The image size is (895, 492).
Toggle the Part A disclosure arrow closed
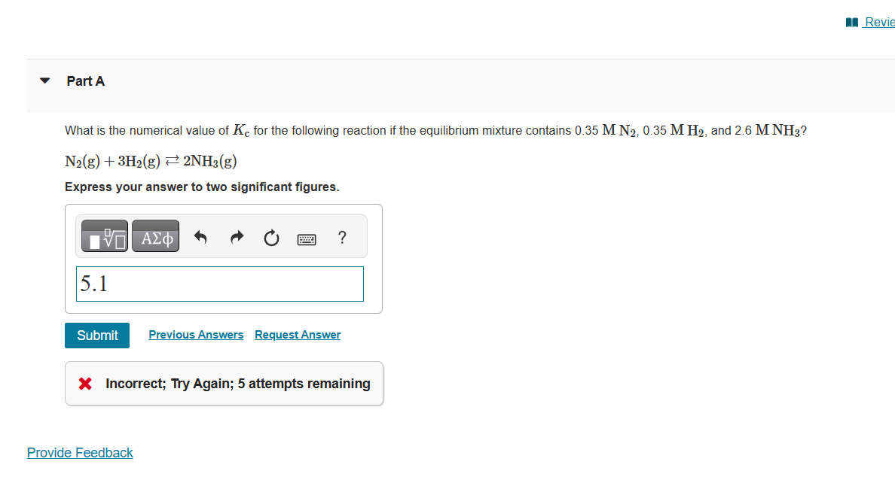[44, 80]
